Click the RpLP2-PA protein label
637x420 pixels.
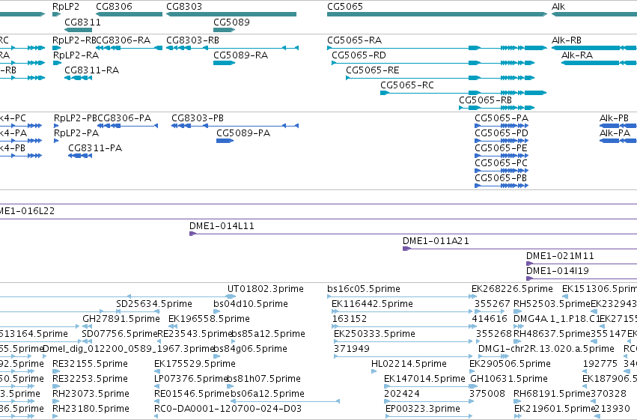[x=76, y=133]
